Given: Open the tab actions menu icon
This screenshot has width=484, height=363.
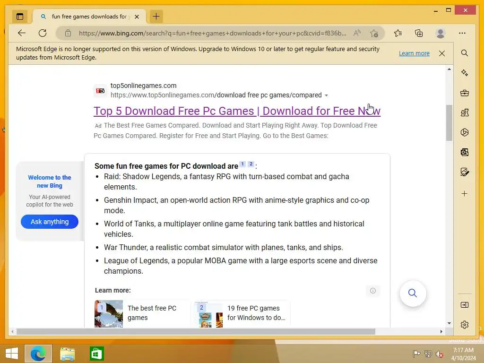Looking at the screenshot, I should [20, 17].
